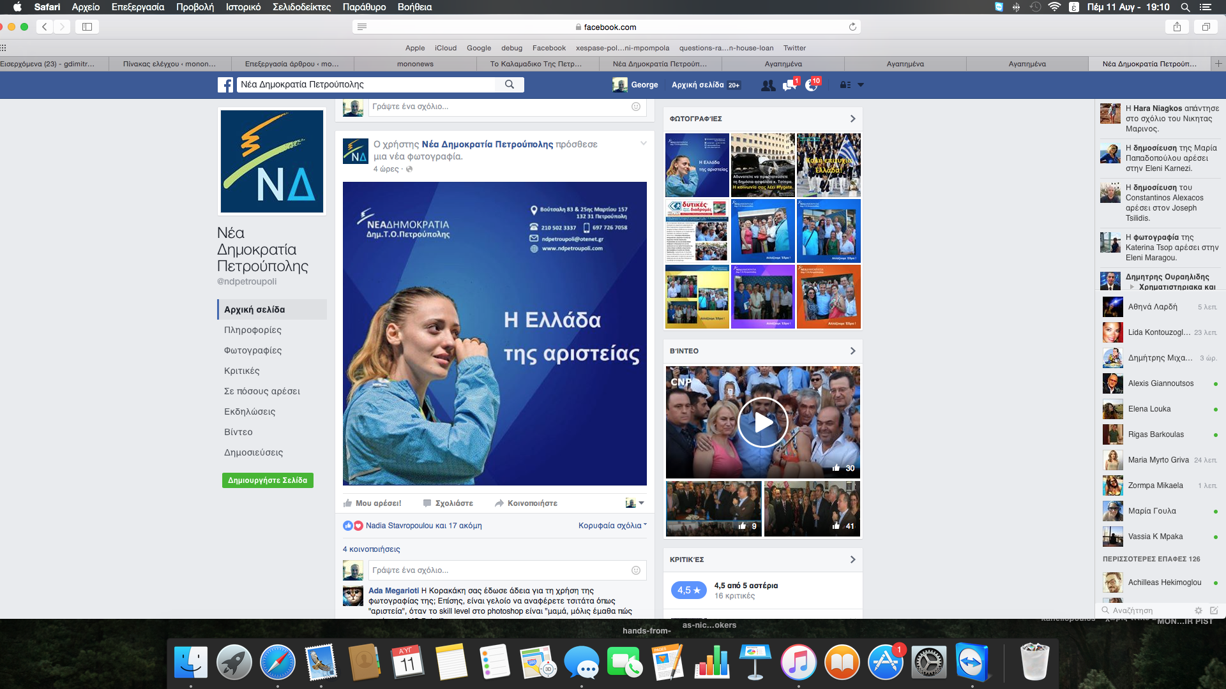
Task: Open Finder in the Dock
Action: pyautogui.click(x=191, y=662)
